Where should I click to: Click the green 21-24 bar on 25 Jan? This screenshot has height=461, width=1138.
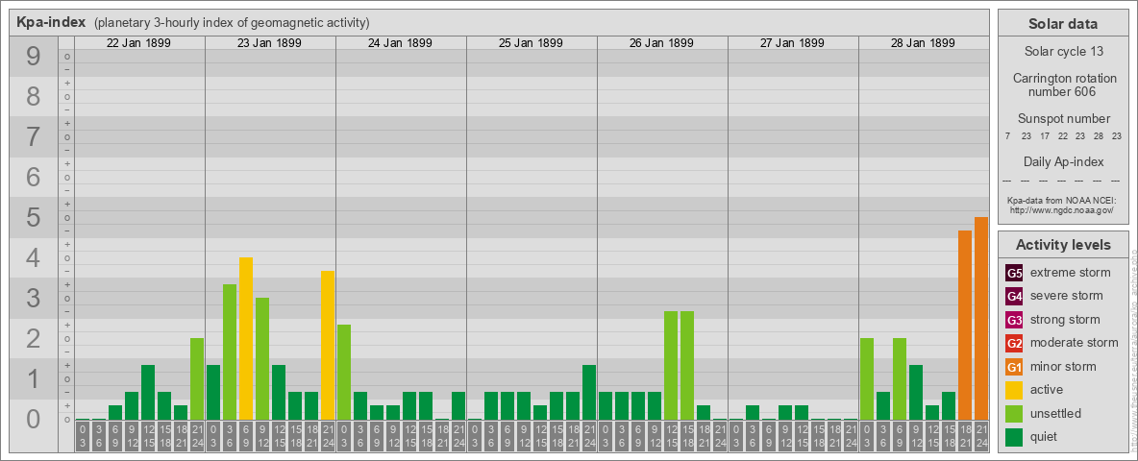[x=589, y=392]
